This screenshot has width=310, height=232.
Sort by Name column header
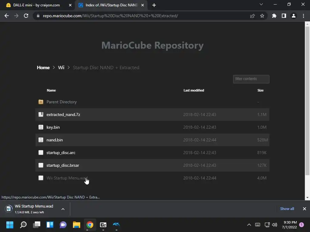coord(51,90)
